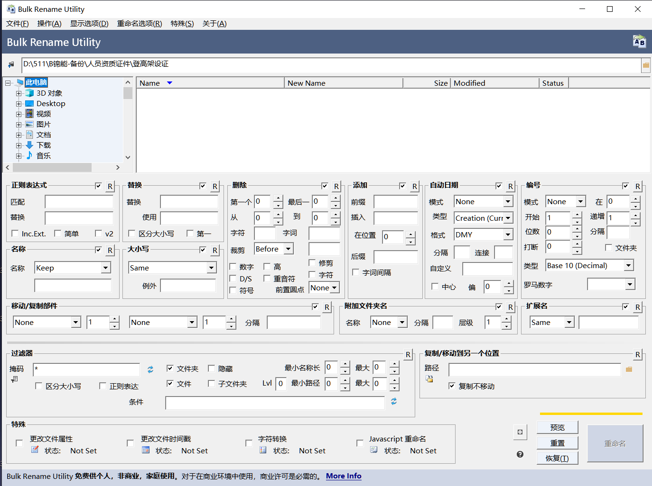Image resolution: width=652 pixels, height=486 pixels.
Task: Click the up-folder icon beside the path box
Action: pos(11,64)
